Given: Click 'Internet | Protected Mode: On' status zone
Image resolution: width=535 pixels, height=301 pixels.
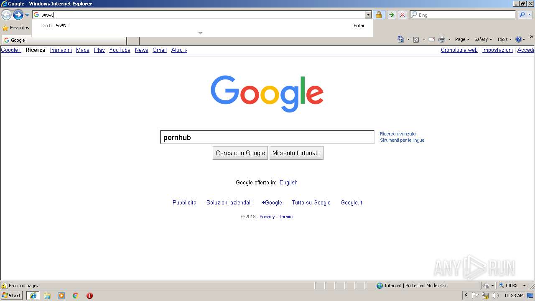Looking at the screenshot, I should pyautogui.click(x=428, y=286).
